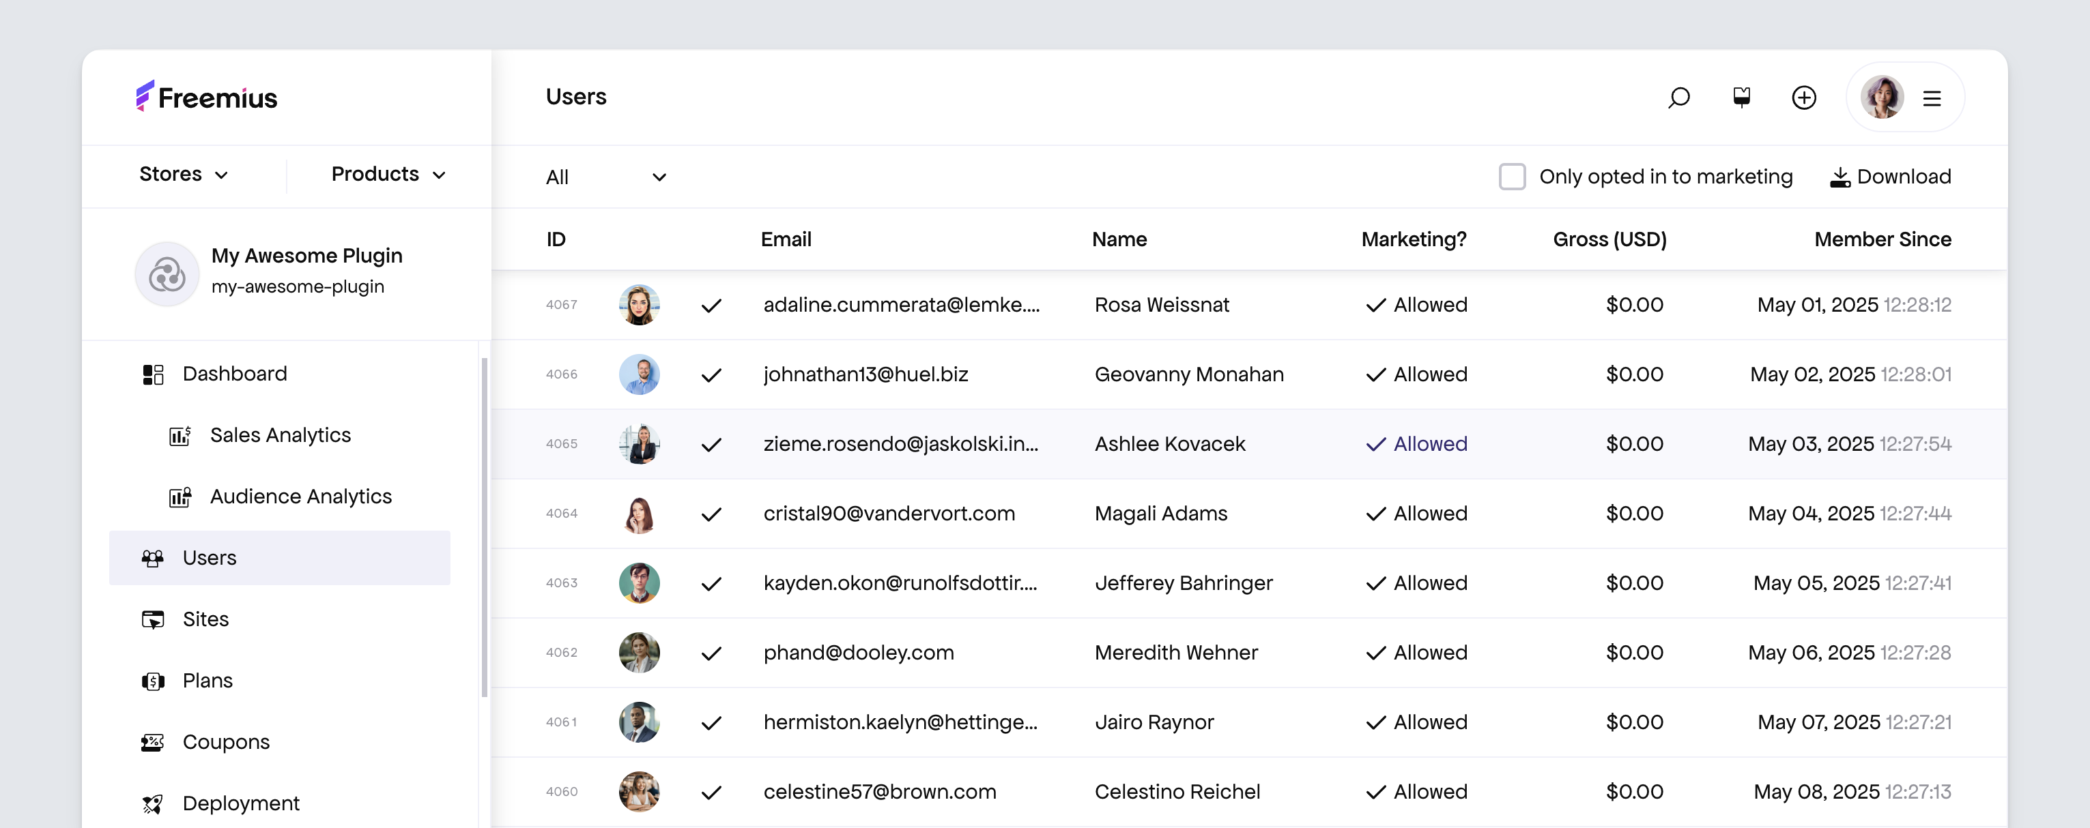Image resolution: width=2090 pixels, height=828 pixels.
Task: Click the Member Since column header
Action: click(1883, 239)
